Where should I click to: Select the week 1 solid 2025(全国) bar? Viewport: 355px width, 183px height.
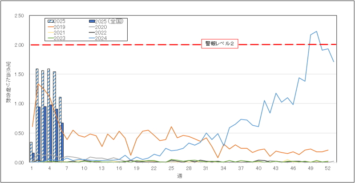33,158
